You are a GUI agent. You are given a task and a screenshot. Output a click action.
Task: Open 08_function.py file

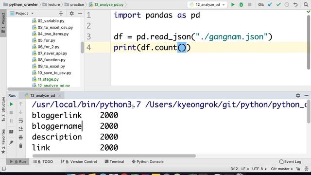click(49, 60)
